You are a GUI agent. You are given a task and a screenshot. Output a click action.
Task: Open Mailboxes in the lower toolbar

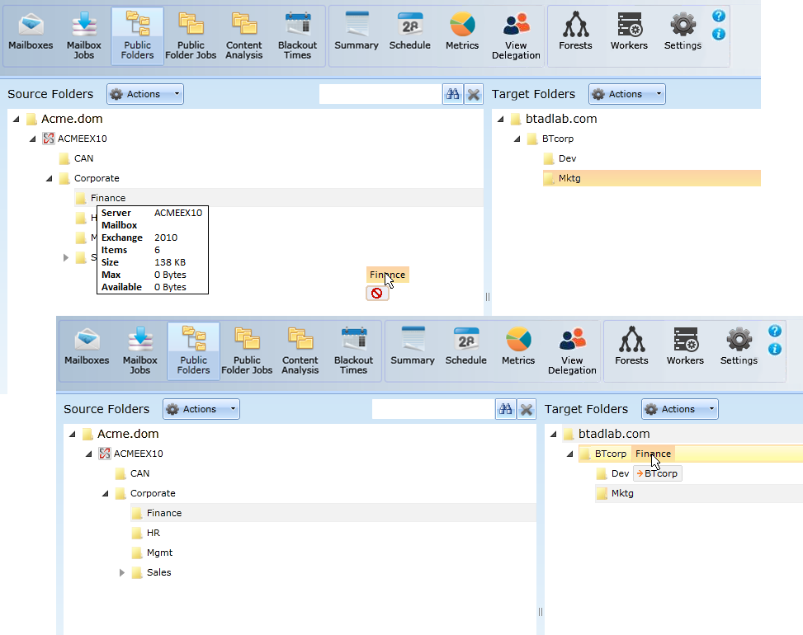[87, 348]
